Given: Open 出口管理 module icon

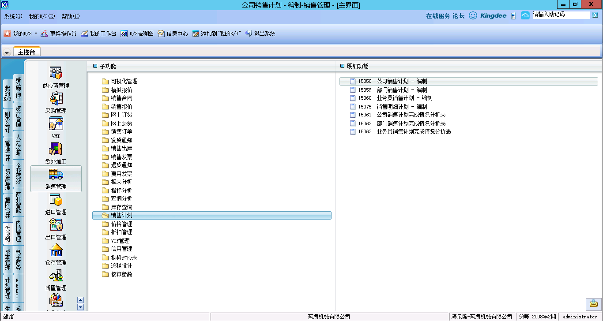Looking at the screenshot, I should pyautogui.click(x=56, y=225).
